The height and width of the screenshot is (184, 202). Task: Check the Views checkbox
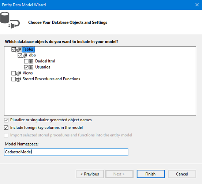[x=14, y=73]
